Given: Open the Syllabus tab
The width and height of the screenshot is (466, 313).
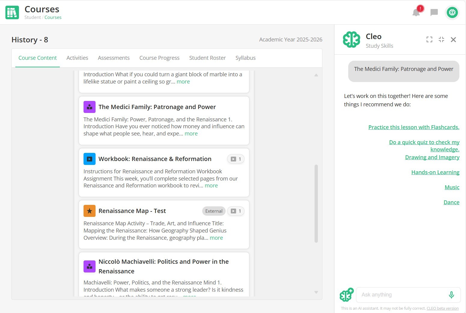Looking at the screenshot, I should (245, 58).
